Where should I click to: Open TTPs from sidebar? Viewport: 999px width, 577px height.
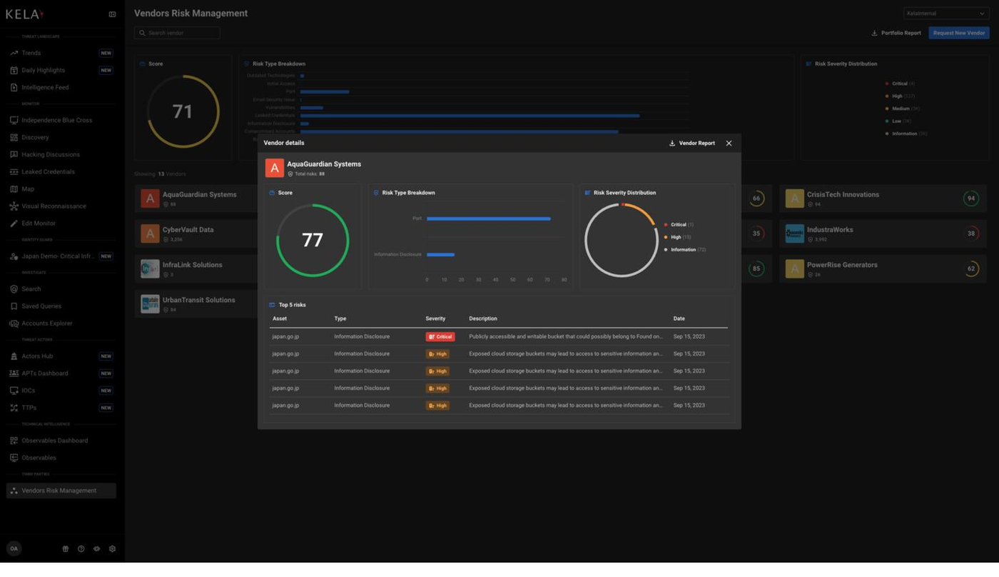61,407
